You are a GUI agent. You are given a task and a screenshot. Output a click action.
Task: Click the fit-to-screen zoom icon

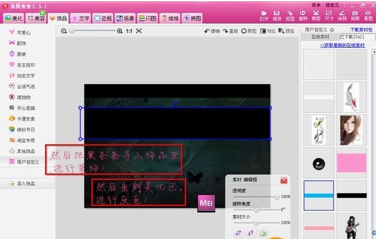click(139, 31)
